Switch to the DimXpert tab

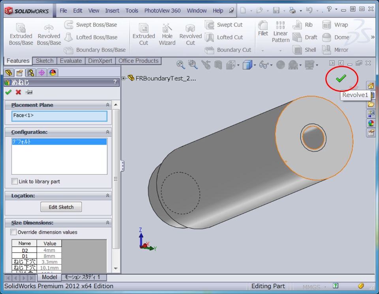coord(100,61)
